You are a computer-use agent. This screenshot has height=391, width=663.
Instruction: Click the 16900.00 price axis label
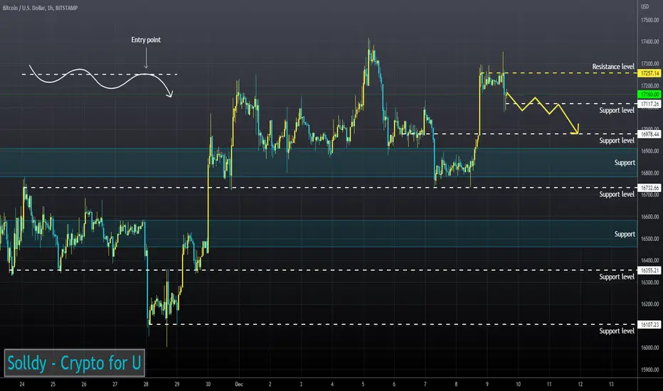point(650,151)
